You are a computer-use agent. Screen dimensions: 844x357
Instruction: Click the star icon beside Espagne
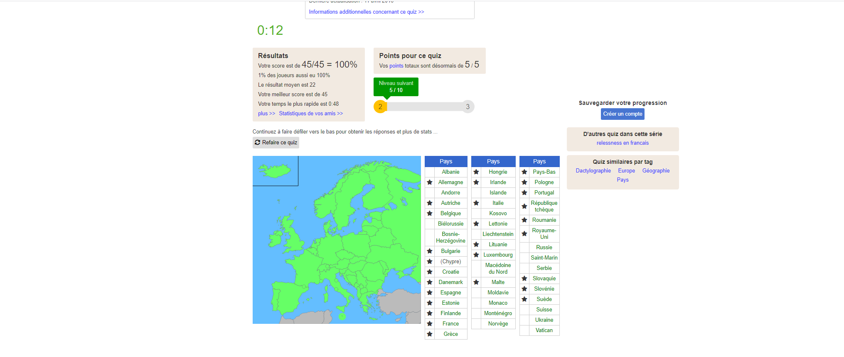pos(430,292)
